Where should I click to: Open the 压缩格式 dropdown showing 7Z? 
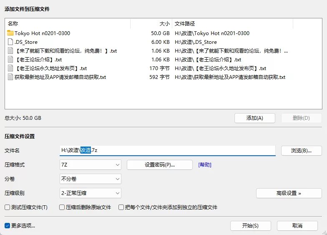[91, 165]
